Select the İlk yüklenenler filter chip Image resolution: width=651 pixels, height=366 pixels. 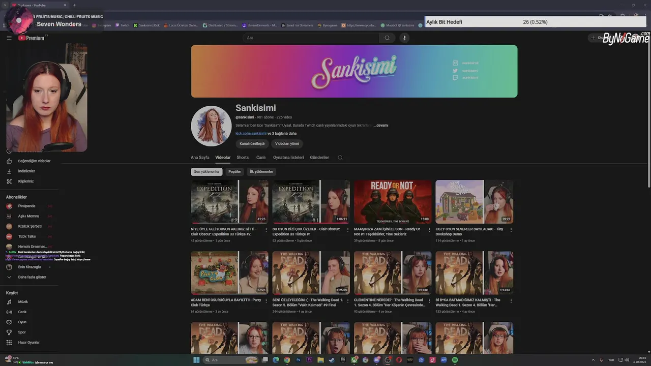[261, 172]
